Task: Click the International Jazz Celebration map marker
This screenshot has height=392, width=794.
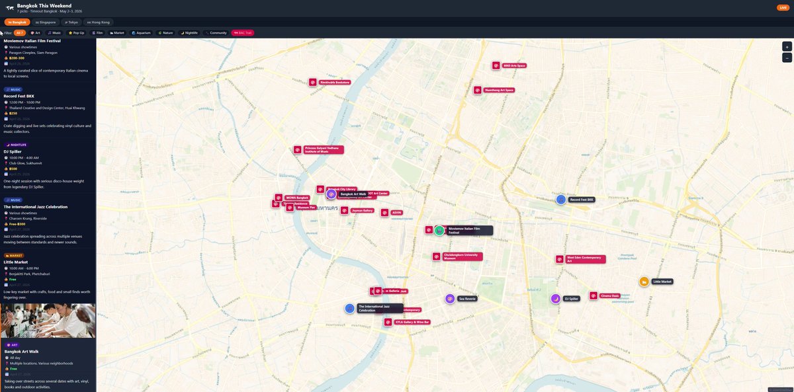Action: pyautogui.click(x=350, y=308)
